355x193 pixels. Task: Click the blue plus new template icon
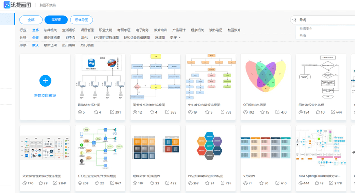(x=45, y=80)
